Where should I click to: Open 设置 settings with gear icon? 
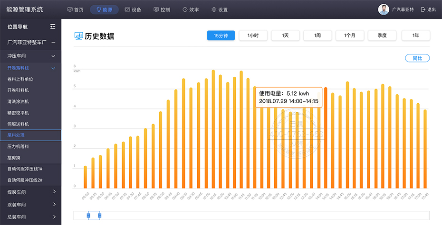click(219, 9)
